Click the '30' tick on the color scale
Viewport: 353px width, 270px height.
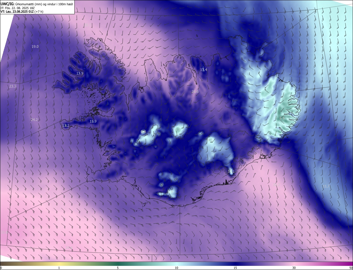click(294, 268)
